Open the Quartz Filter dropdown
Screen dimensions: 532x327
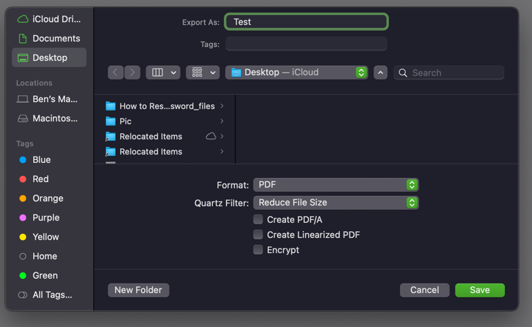pyautogui.click(x=335, y=203)
